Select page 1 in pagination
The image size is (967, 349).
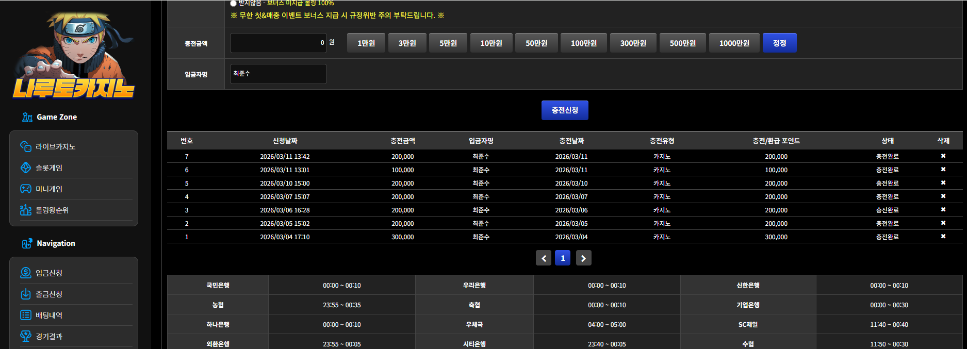point(563,258)
